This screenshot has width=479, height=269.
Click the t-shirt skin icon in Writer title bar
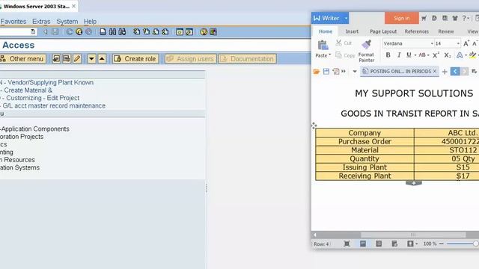[455, 18]
